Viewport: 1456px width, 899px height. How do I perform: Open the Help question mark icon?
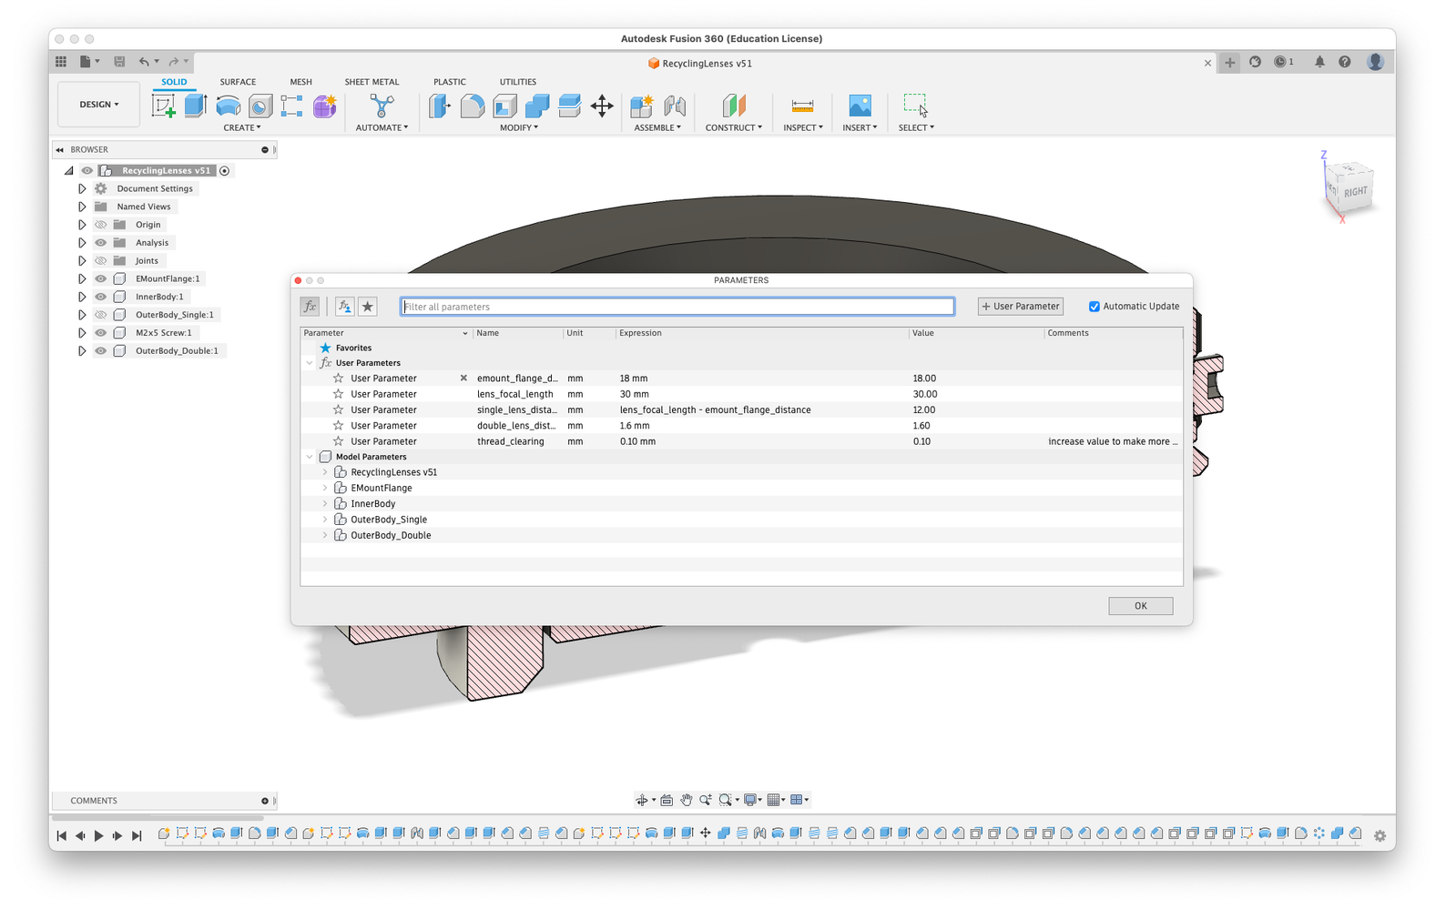click(1345, 62)
